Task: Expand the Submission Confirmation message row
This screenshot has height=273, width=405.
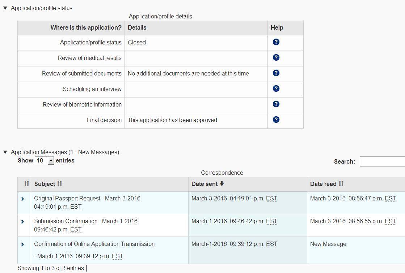Action: 23,221
